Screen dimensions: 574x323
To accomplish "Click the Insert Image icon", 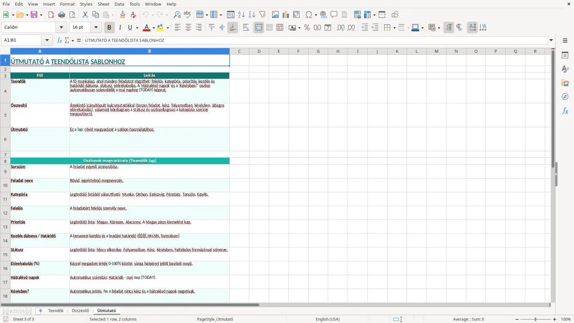I will [276, 15].
